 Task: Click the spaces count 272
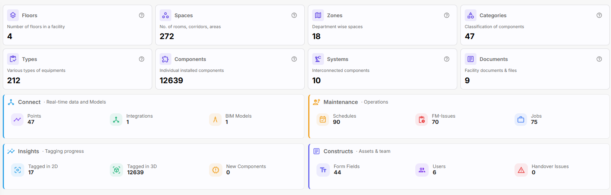167,36
